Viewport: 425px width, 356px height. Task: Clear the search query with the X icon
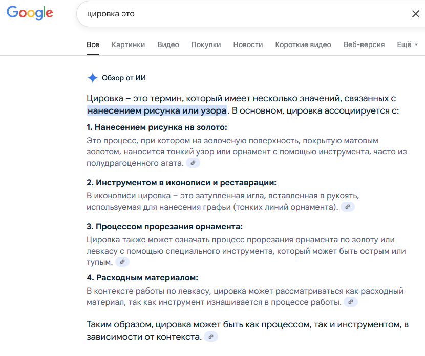click(416, 14)
